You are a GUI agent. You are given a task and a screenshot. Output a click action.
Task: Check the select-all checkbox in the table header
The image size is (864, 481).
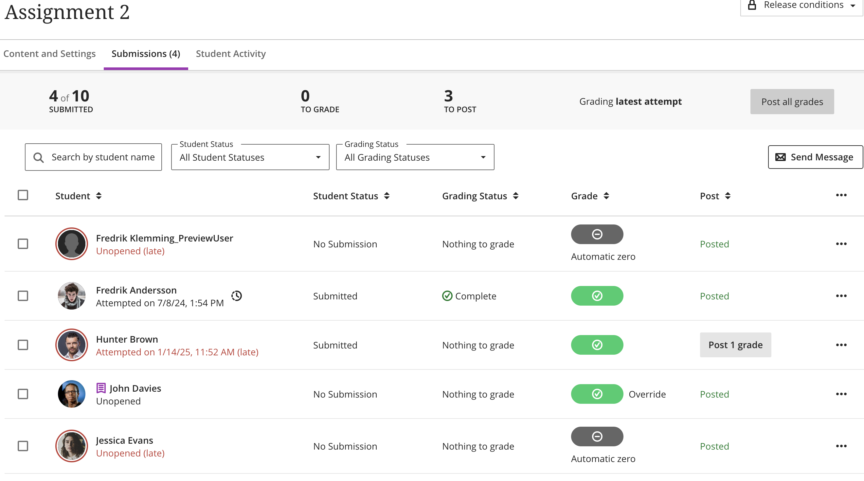23,195
